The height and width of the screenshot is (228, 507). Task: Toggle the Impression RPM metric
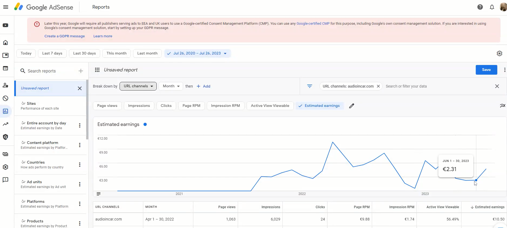225,106
